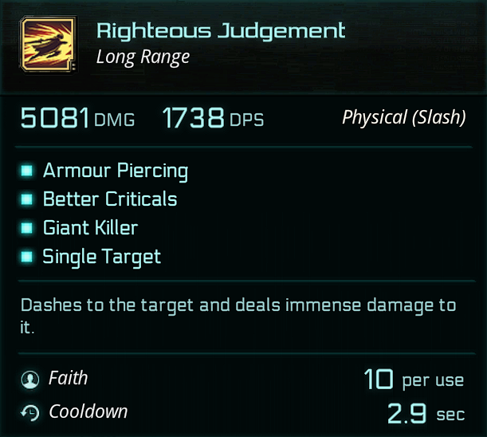The height and width of the screenshot is (437, 487).
Task: Click the square bullet beside Giant Killer
Action: tap(28, 228)
